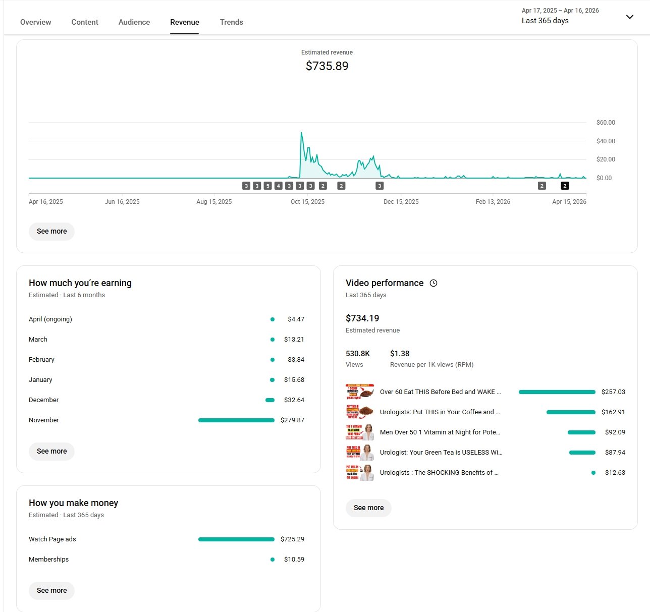
Task: Select the Watch Page ads revenue bar
Action: tap(236, 539)
